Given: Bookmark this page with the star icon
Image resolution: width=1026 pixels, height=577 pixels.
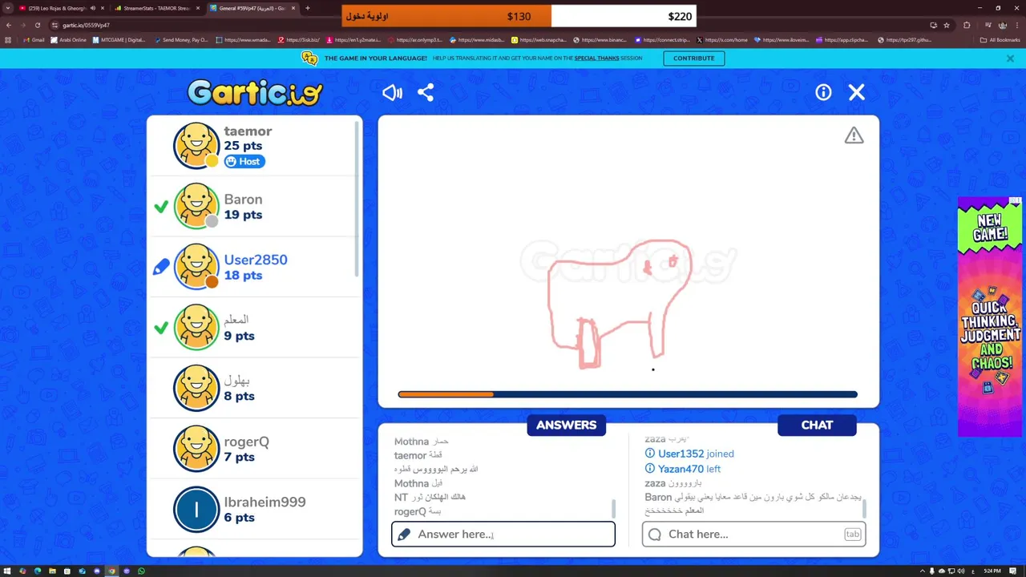Looking at the screenshot, I should click(947, 25).
